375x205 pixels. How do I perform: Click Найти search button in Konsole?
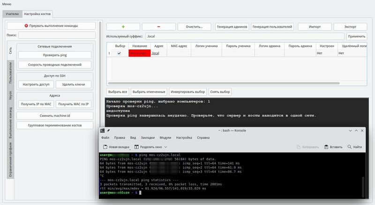tap(355, 147)
